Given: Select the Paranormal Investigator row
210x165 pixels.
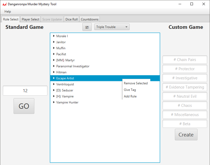Looking at the screenshot, I should coord(105,66).
